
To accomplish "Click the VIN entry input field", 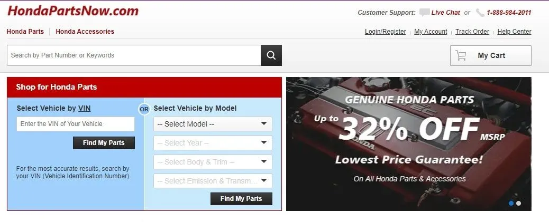I will (x=75, y=124).
